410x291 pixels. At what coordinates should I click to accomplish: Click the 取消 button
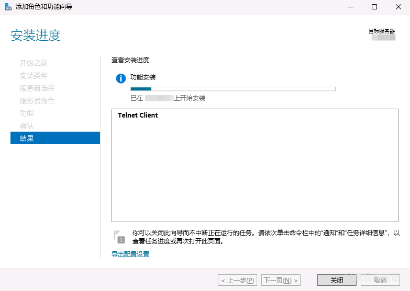pos(380,280)
